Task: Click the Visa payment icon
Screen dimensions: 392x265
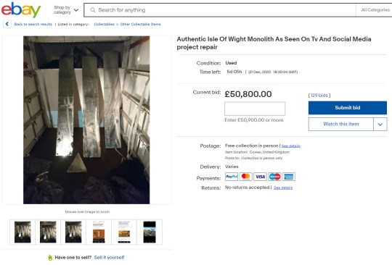Action: tap(261, 177)
